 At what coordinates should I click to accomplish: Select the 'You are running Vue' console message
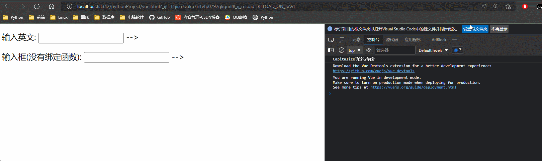[406, 83]
